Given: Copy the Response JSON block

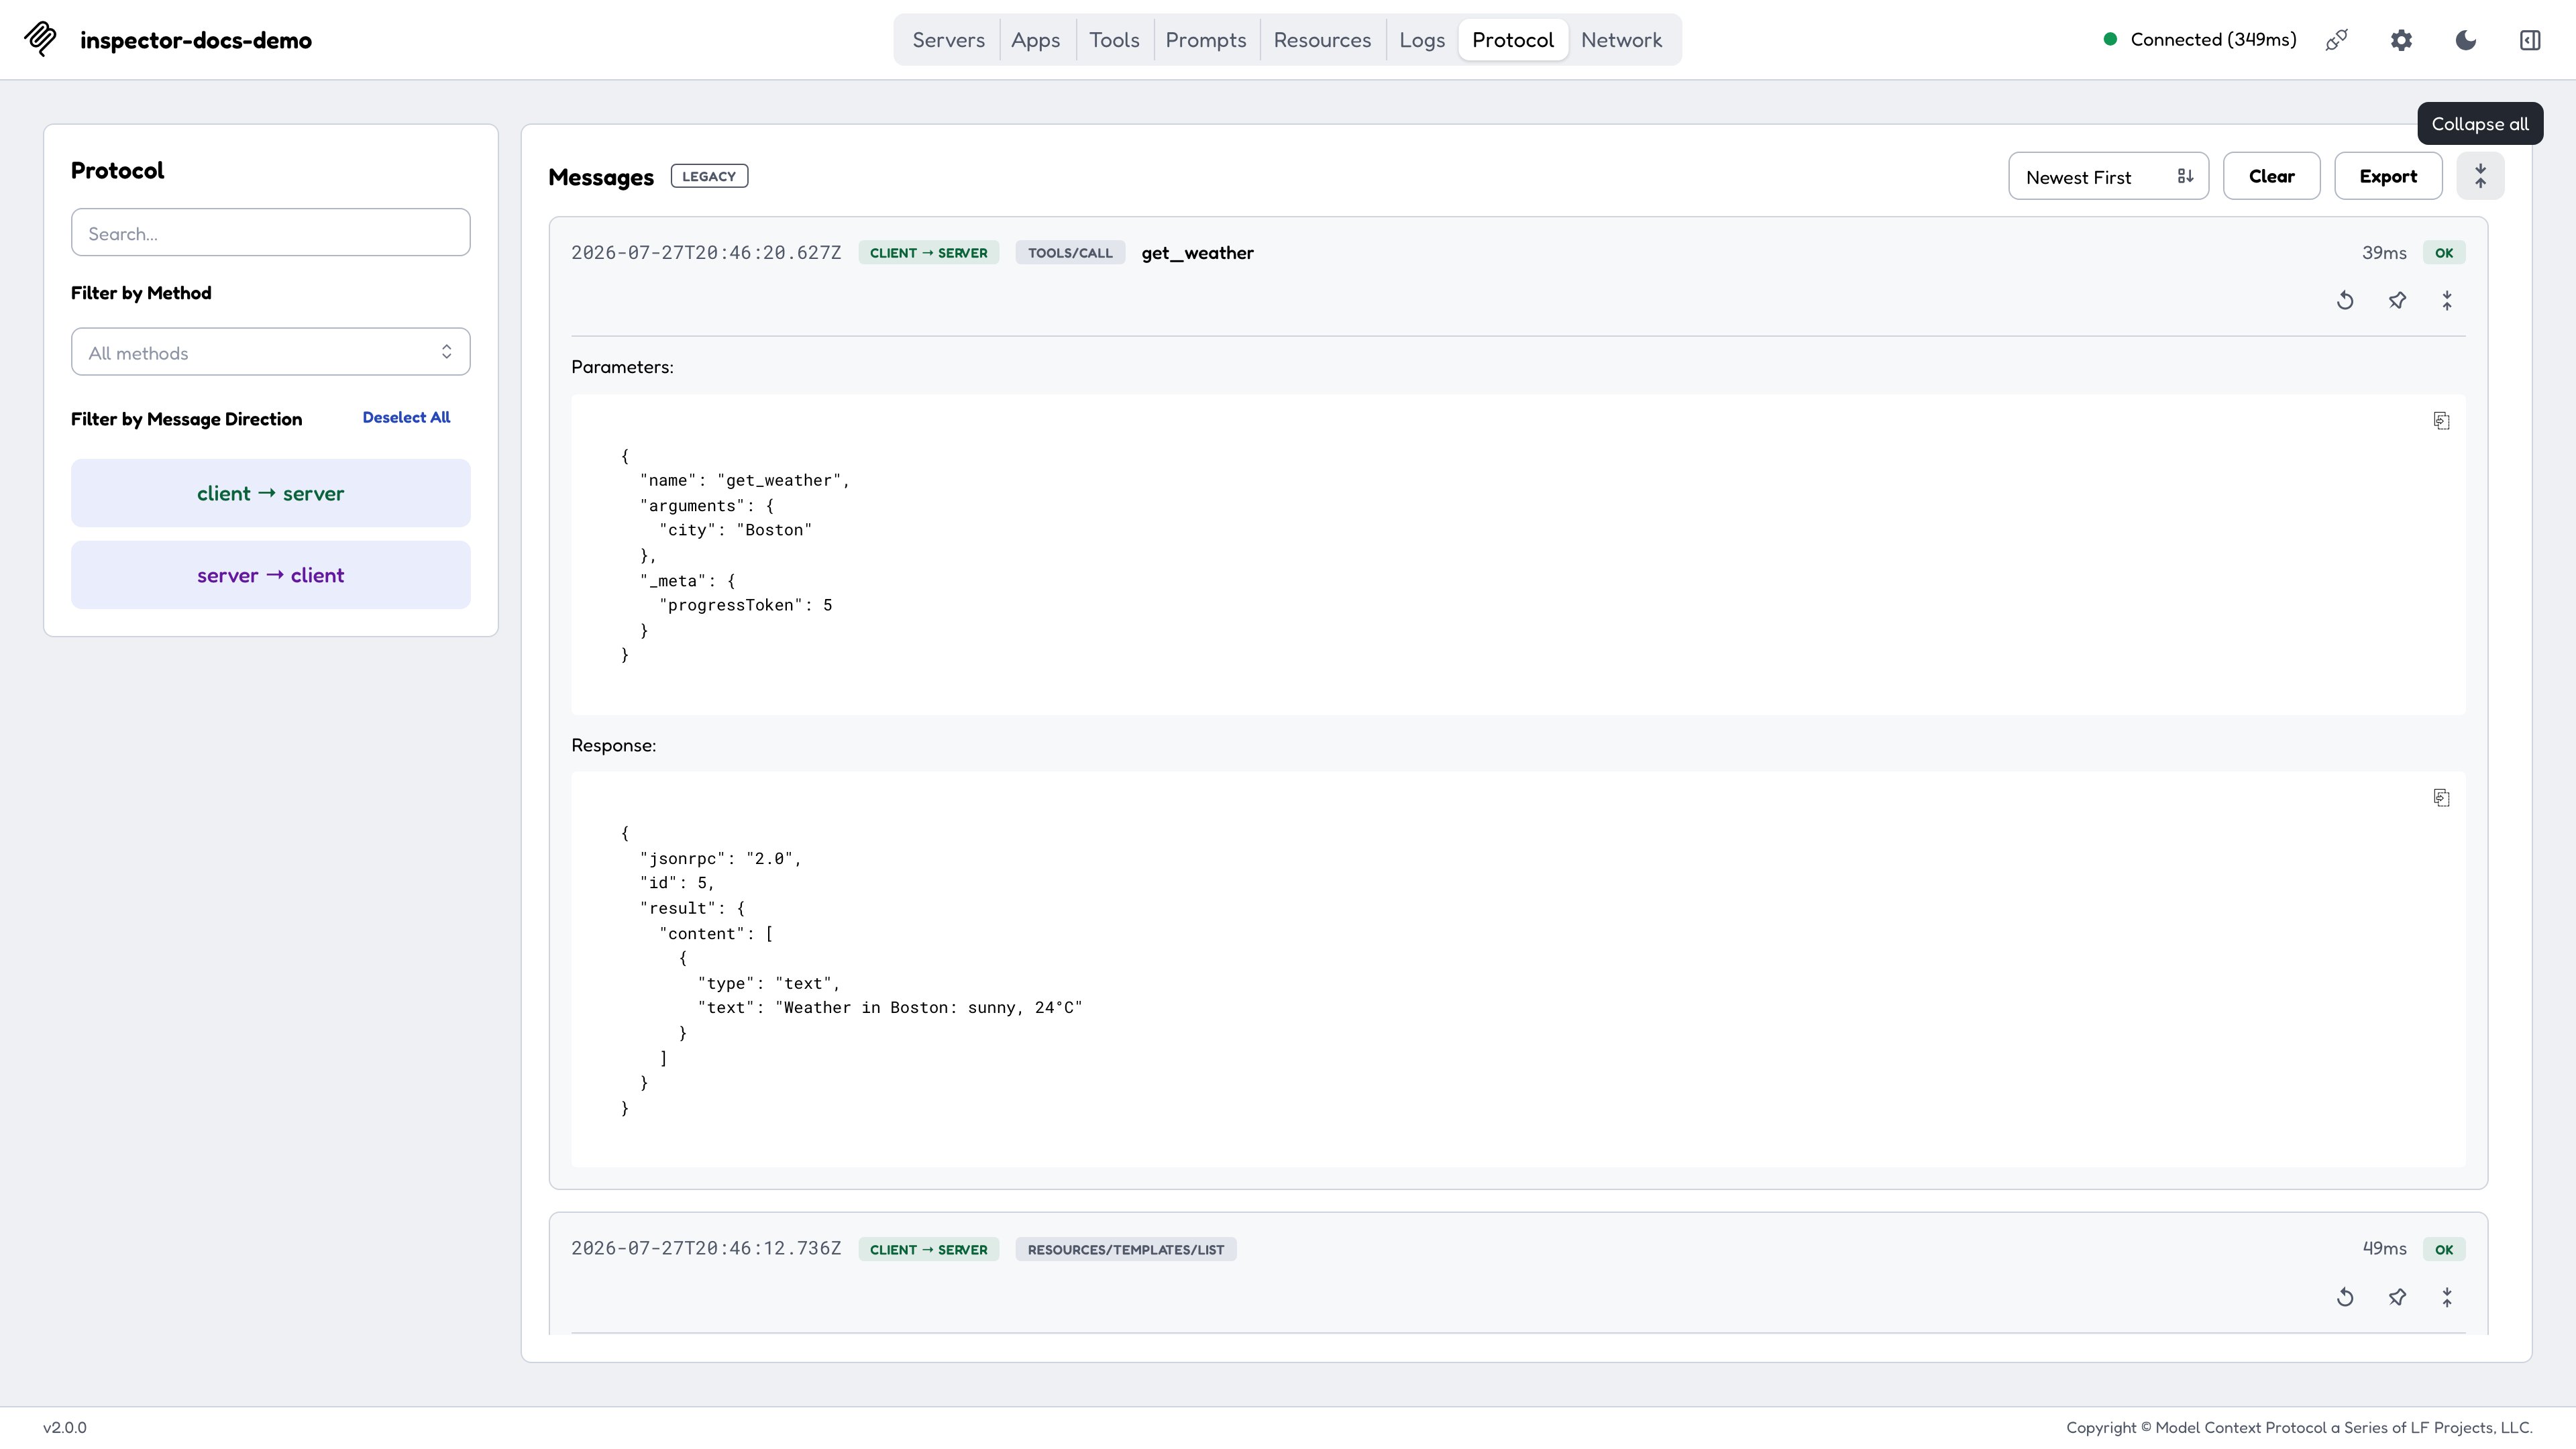Looking at the screenshot, I should [x=2441, y=797].
